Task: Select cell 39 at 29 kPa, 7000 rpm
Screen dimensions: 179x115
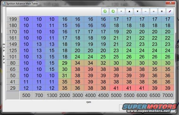Action: (x=168, y=88)
